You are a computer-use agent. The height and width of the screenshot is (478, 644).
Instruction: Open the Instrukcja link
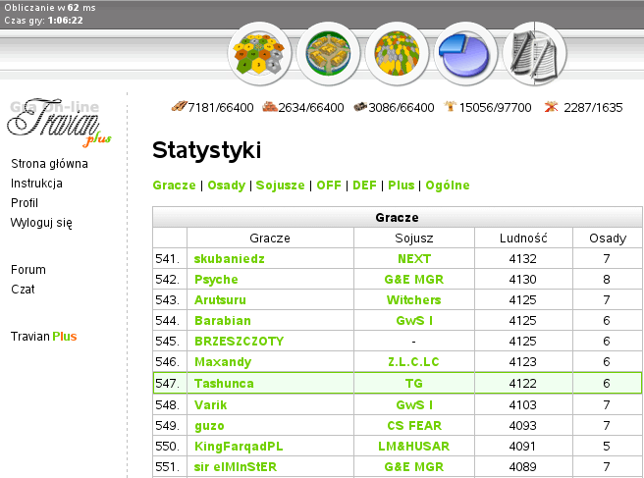36,184
